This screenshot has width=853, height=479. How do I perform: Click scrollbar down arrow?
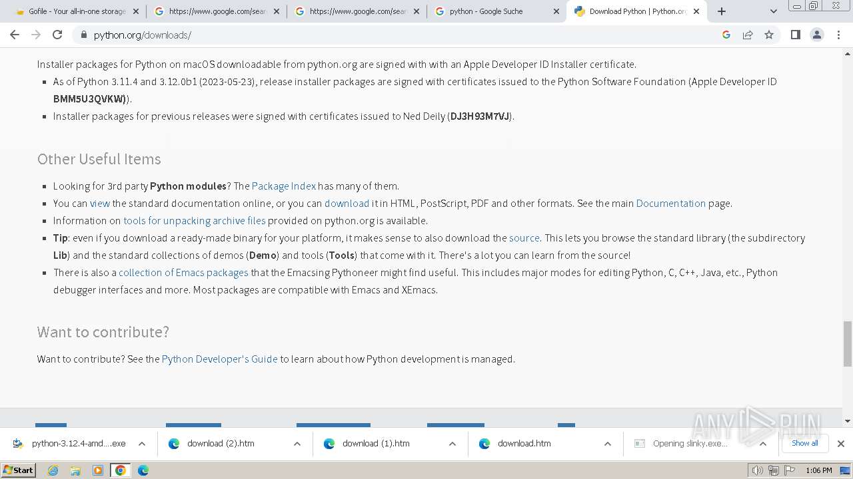click(x=848, y=420)
